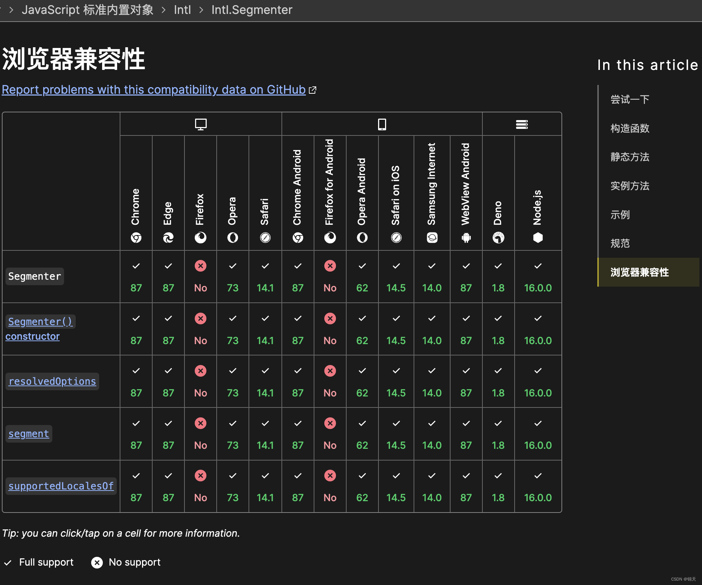Viewport: 702px width, 585px height.
Task: Click the external link icon beside GitHub
Action: (x=313, y=90)
